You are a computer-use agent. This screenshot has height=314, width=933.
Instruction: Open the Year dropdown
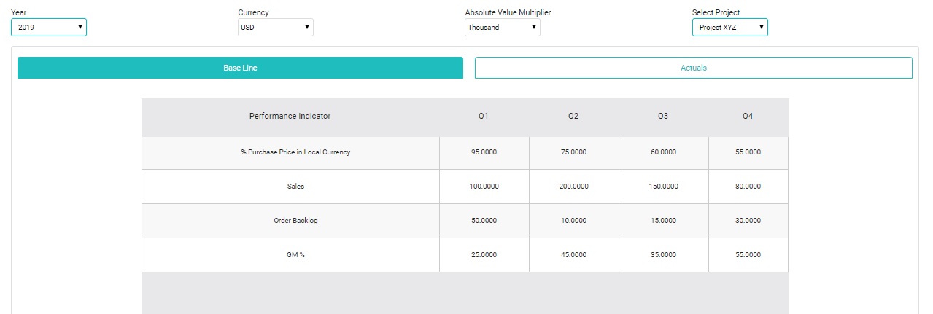(49, 28)
